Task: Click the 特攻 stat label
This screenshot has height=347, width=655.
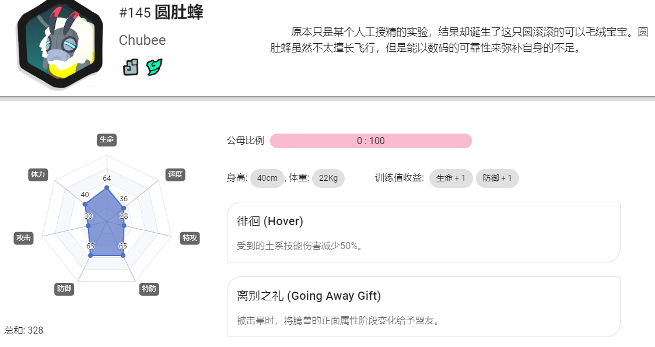Action: [190, 238]
